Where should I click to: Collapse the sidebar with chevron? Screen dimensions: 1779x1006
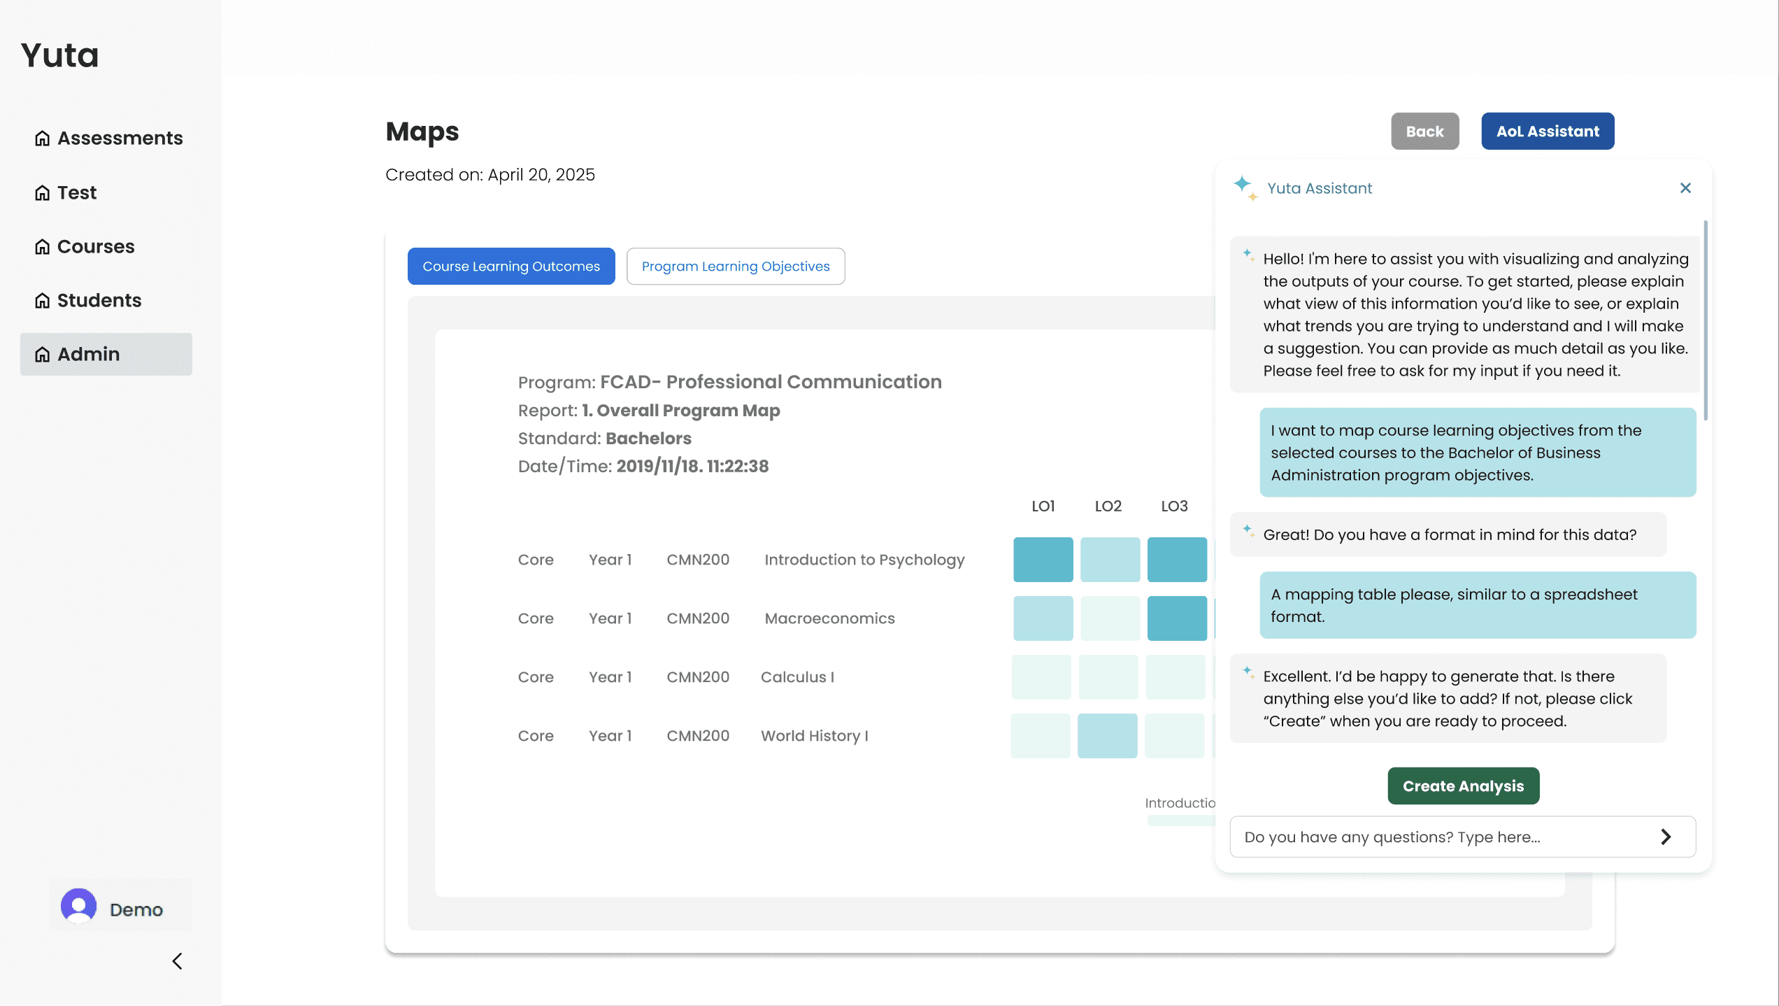pyautogui.click(x=178, y=961)
